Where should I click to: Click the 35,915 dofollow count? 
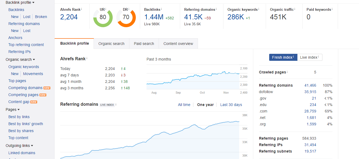(x=310, y=92)
